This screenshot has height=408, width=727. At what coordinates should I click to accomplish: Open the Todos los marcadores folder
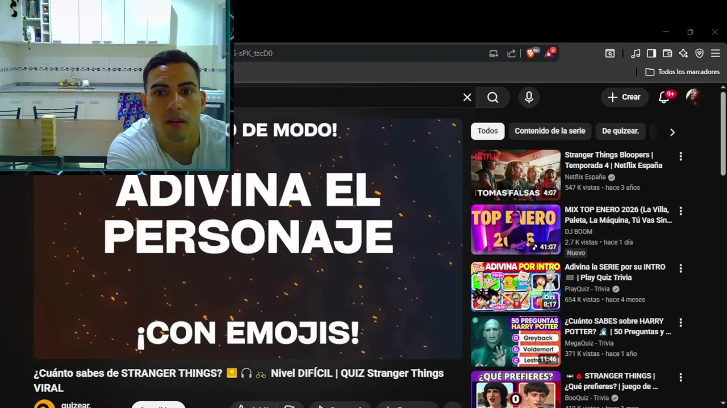pyautogui.click(x=683, y=72)
